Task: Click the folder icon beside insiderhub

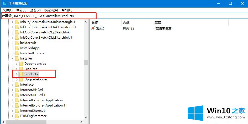Action: coord(17,43)
